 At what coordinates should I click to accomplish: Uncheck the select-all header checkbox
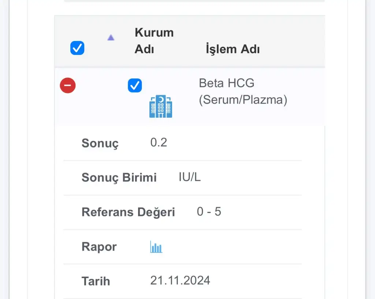77,48
